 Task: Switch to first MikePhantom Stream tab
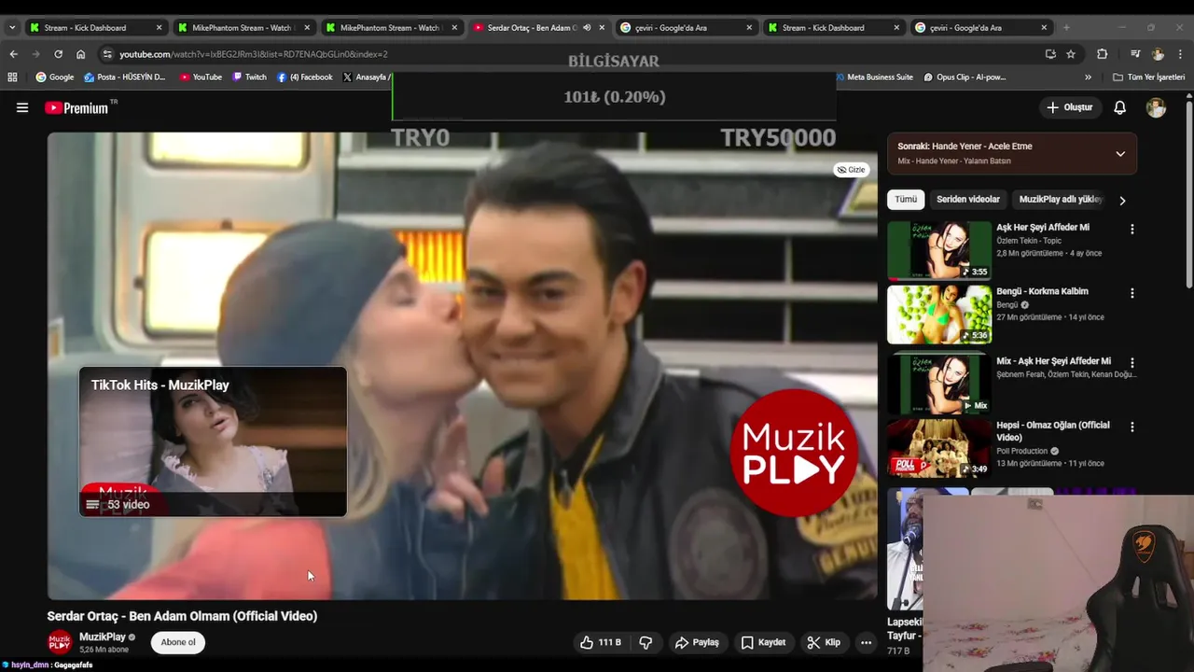click(243, 27)
